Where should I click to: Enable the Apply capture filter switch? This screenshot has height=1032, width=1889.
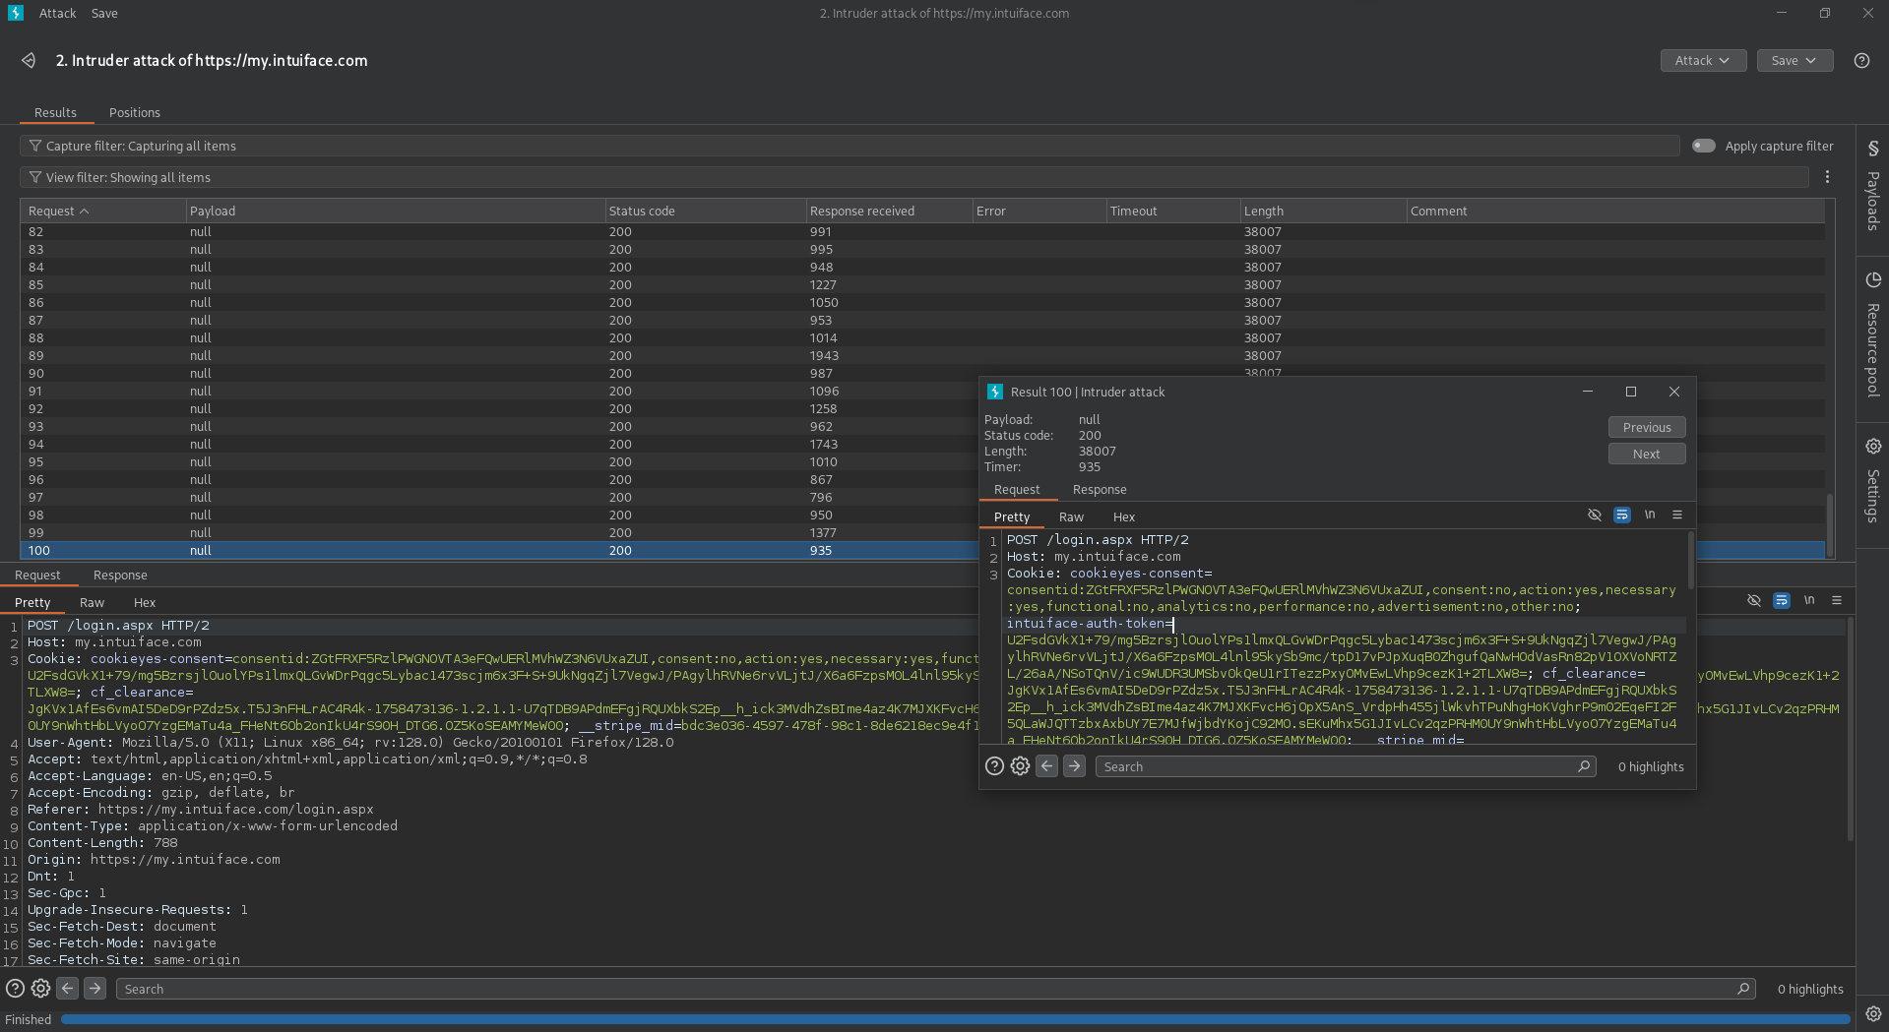(1703, 146)
